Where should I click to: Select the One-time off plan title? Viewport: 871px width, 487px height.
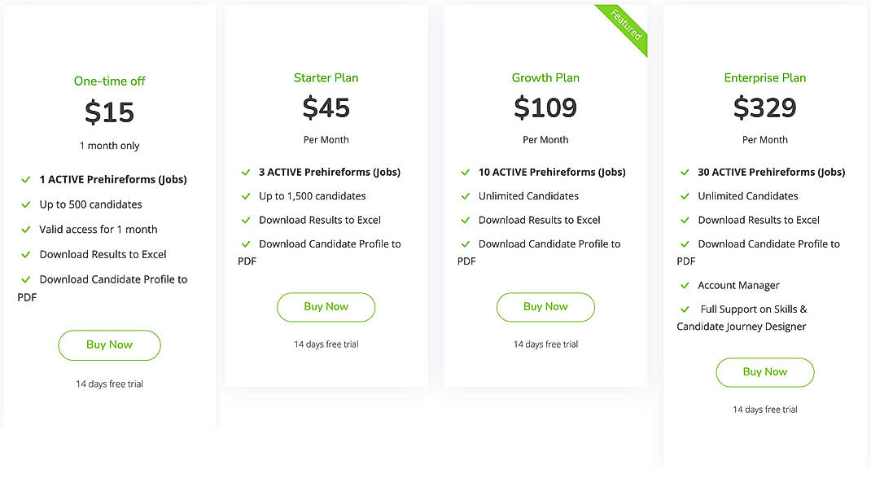click(x=109, y=81)
